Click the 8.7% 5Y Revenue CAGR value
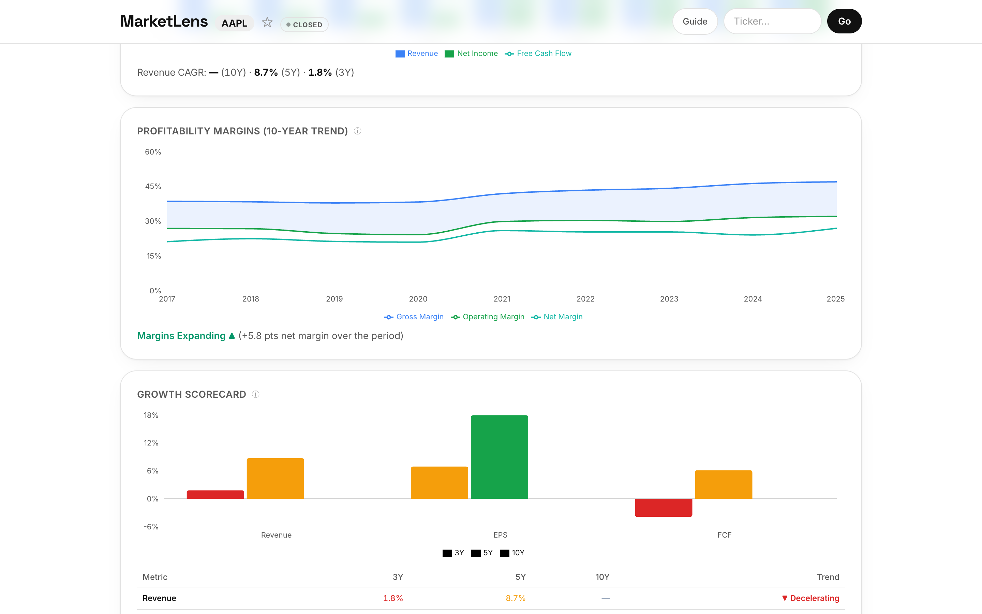The image size is (982, 614). [x=266, y=72]
